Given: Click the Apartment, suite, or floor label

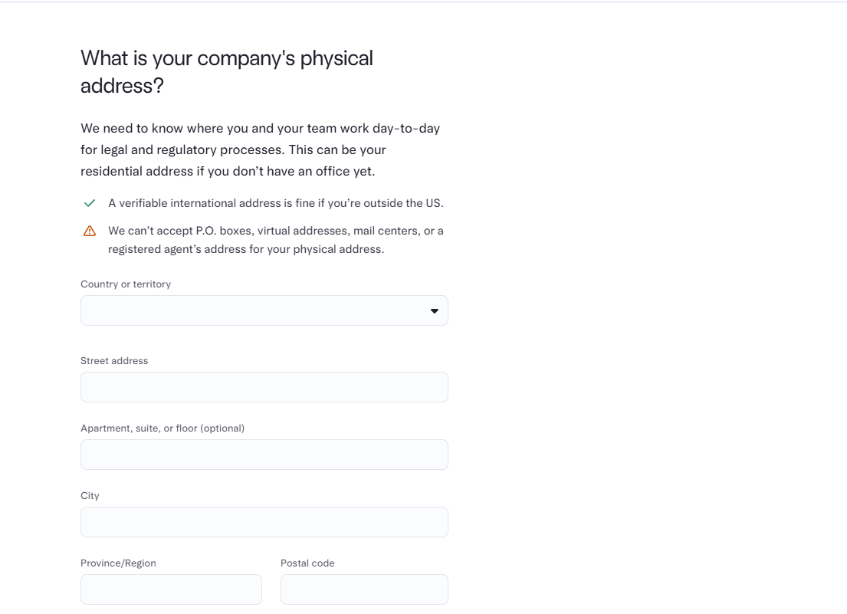Looking at the screenshot, I should tap(163, 428).
